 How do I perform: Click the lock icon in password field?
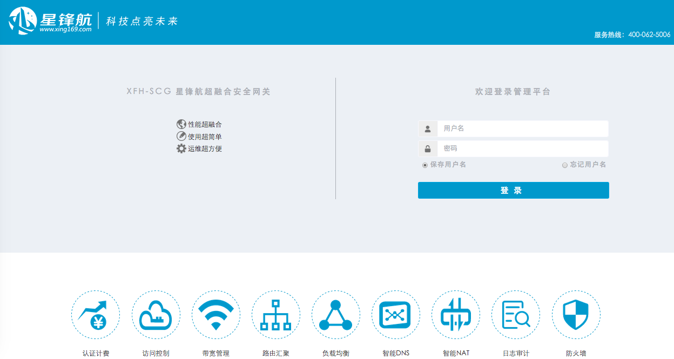point(428,148)
